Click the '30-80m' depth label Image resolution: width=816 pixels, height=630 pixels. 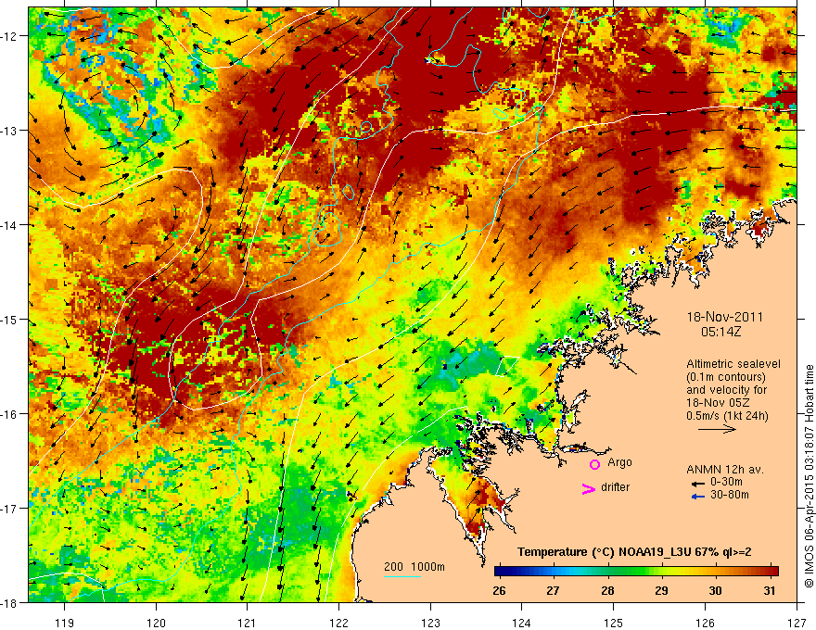click(x=730, y=495)
